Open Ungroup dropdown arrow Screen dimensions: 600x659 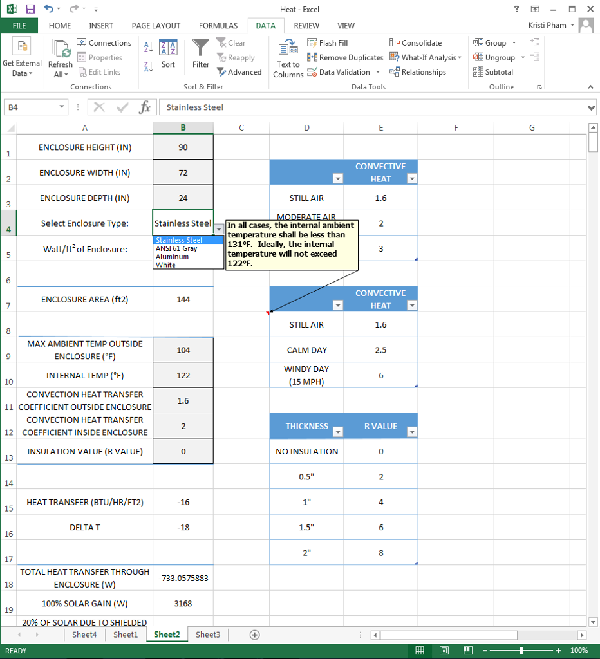pyautogui.click(x=523, y=57)
